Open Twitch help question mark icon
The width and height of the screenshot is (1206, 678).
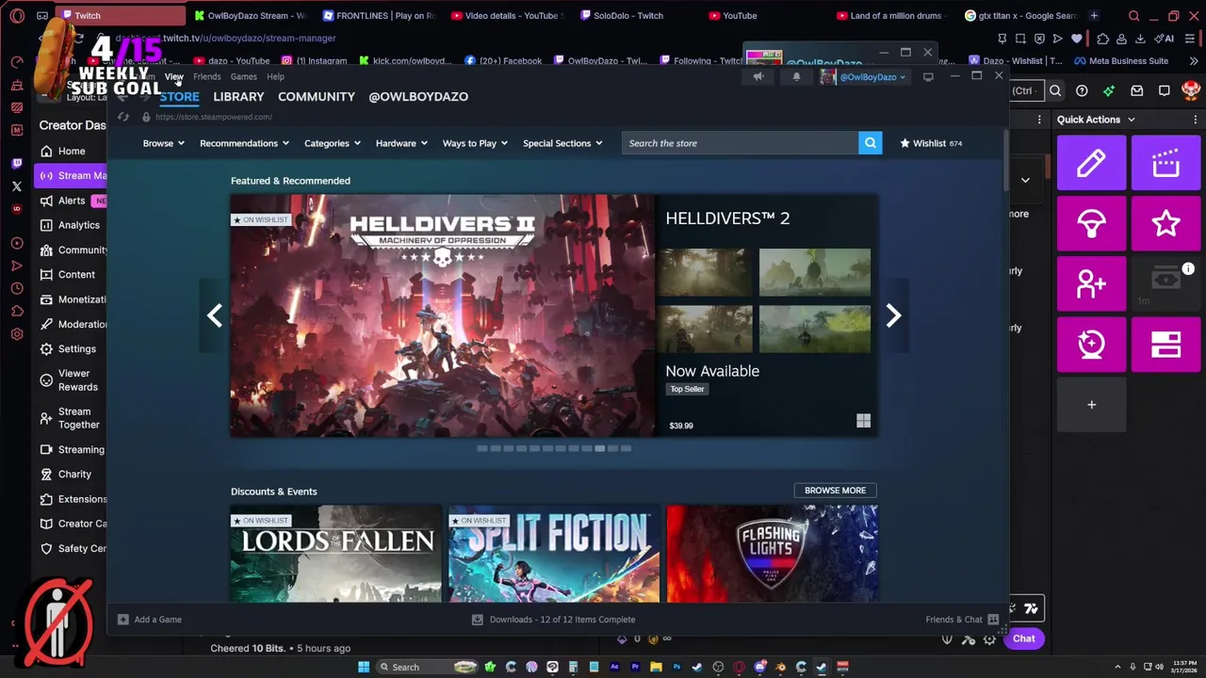coord(1082,90)
